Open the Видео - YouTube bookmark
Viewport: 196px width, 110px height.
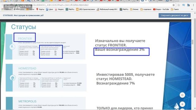161,9
